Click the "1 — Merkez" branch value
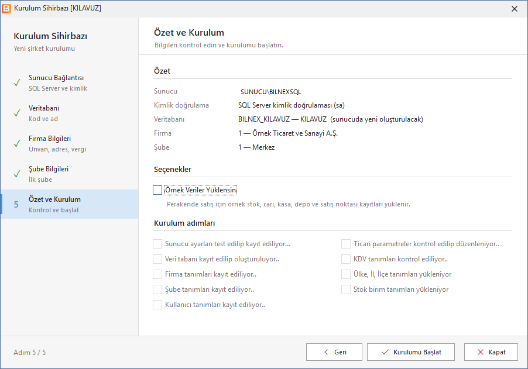 (256, 147)
